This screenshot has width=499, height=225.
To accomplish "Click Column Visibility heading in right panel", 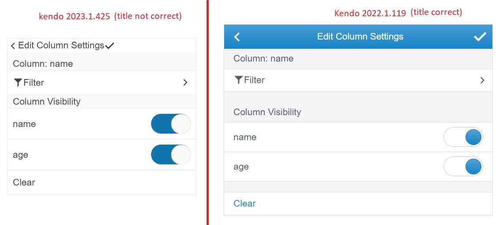I will point(267,112).
